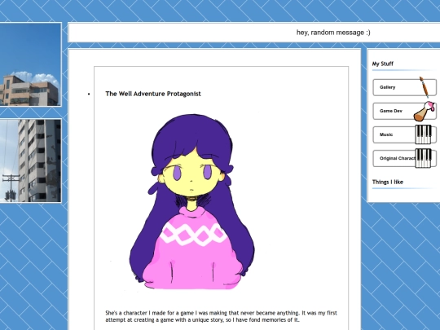Click the 'Things I like' sidebar heading
This screenshot has height=330, width=440.
[x=388, y=183]
